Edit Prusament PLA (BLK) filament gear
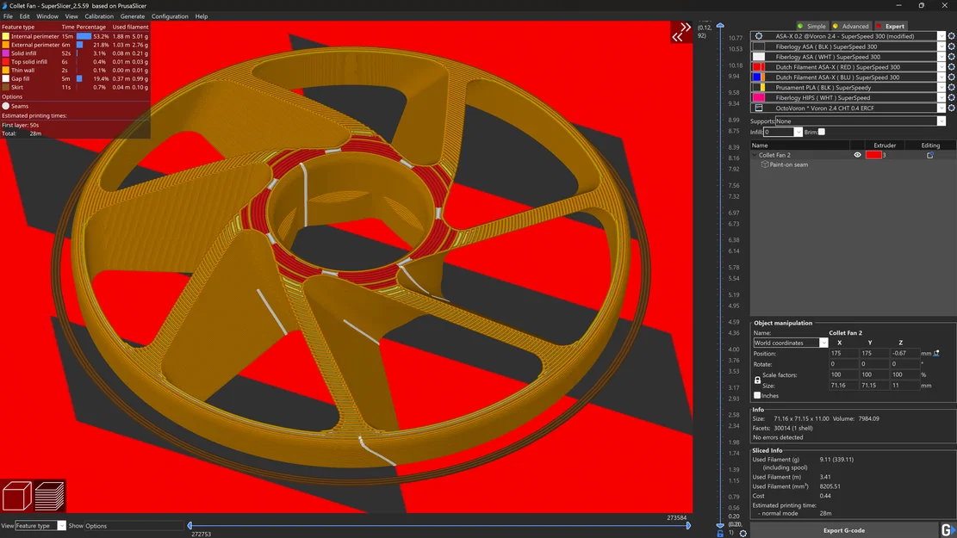 (x=951, y=87)
